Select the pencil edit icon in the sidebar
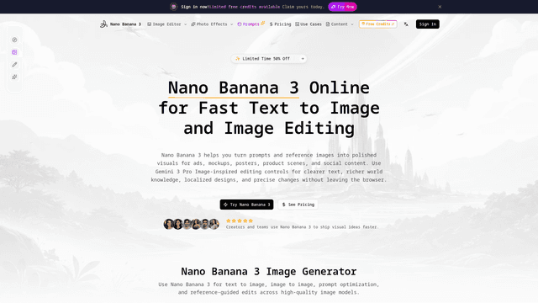This screenshot has height=303, width=538. pos(14,65)
